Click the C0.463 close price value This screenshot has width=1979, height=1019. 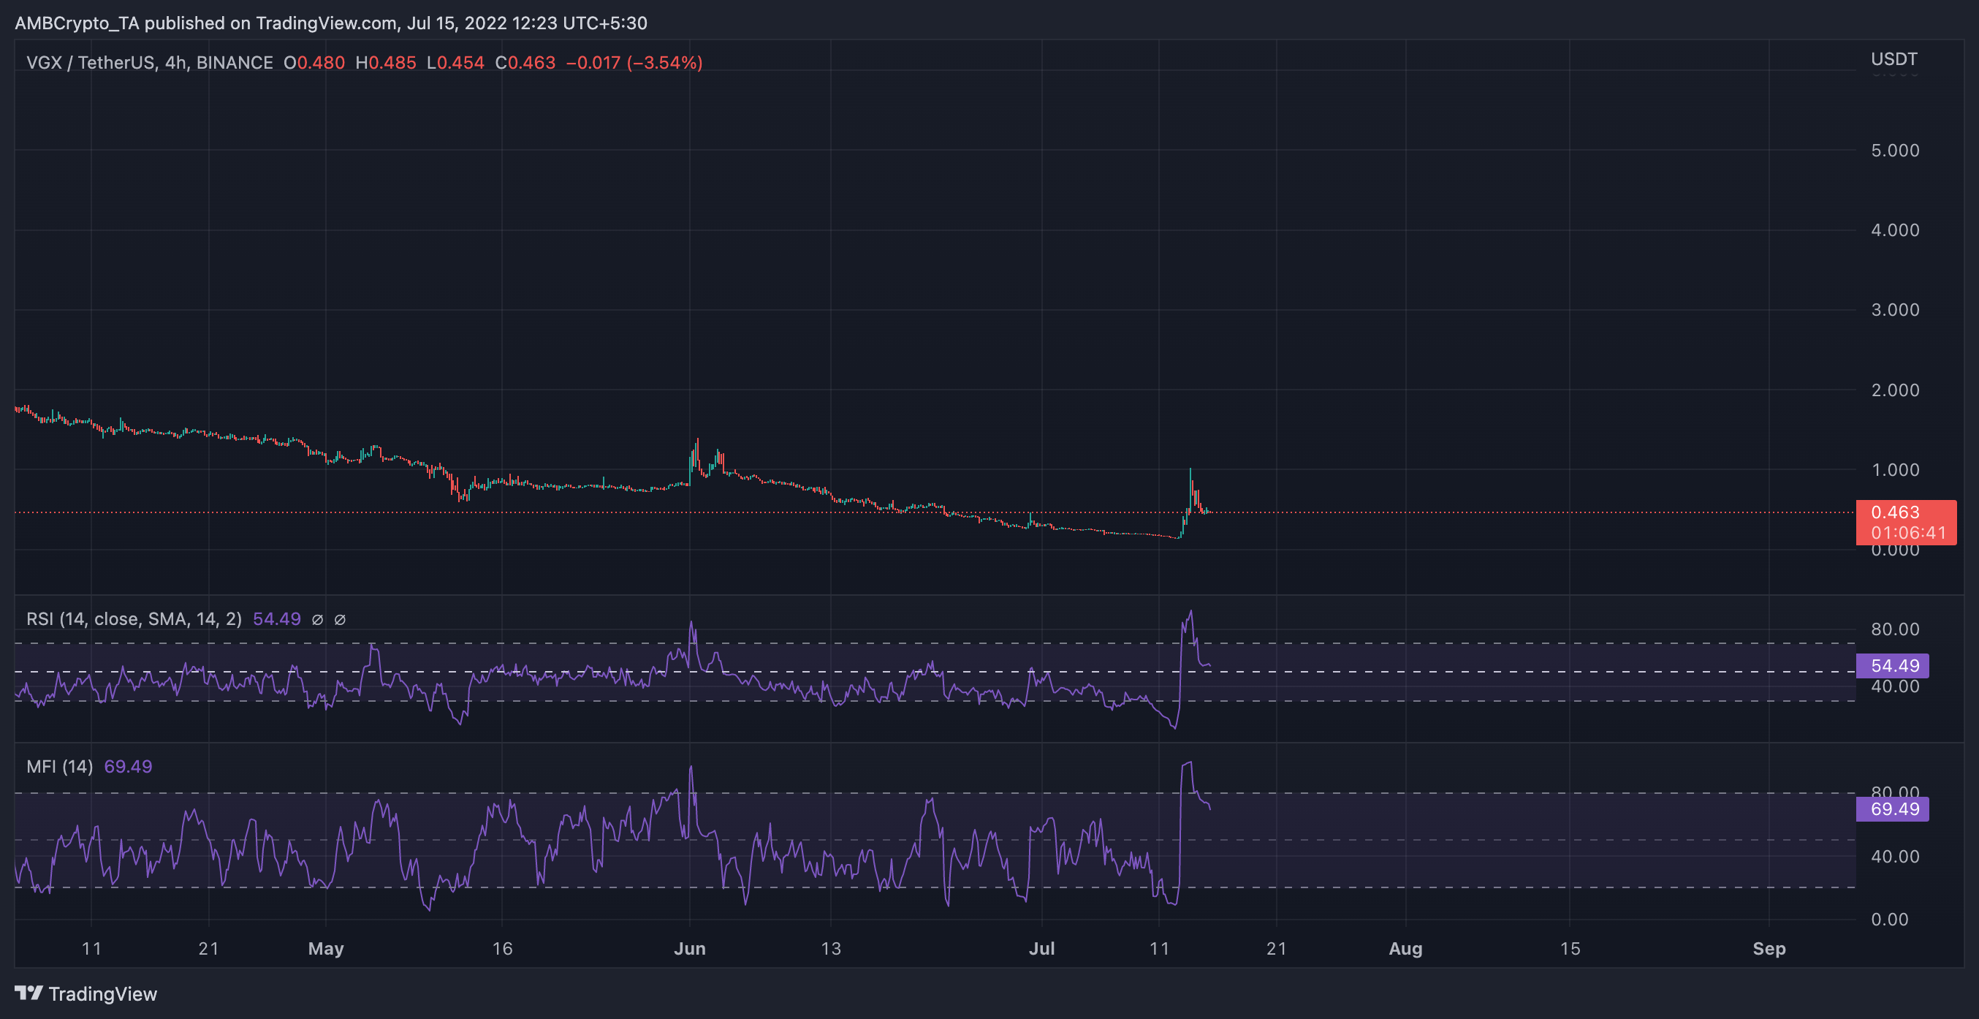(x=525, y=62)
